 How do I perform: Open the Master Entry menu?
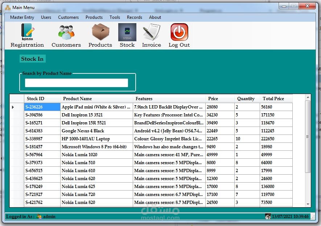point(22,17)
